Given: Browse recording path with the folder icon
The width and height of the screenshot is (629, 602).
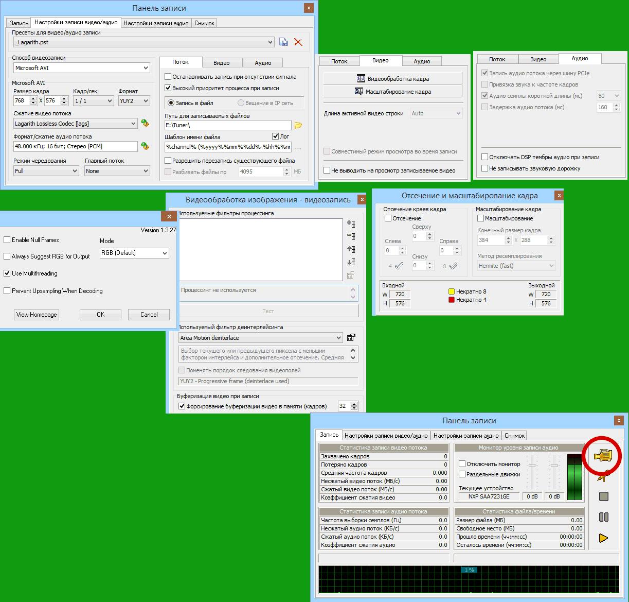Looking at the screenshot, I should [x=298, y=125].
